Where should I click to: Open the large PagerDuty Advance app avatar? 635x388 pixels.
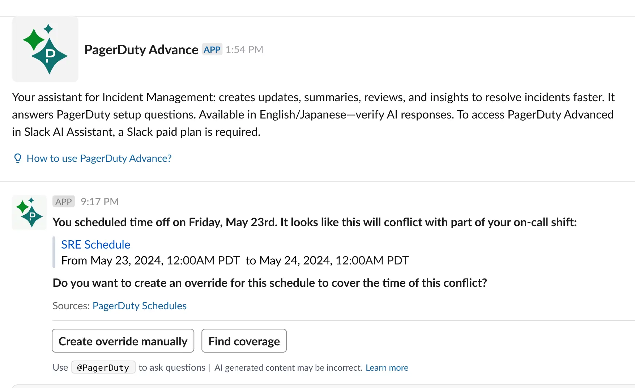tap(45, 49)
